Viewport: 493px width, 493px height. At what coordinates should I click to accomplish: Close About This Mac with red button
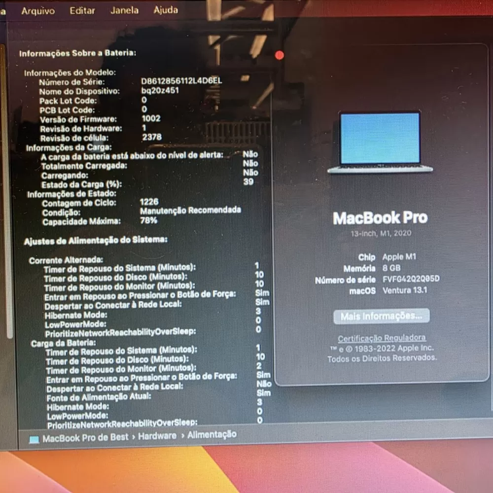(x=279, y=55)
